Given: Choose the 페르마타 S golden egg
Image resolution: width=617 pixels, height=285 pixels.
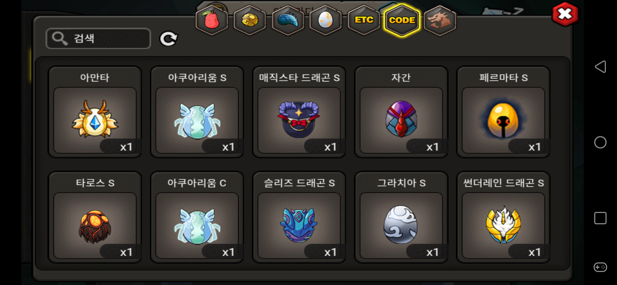Looking at the screenshot, I should (503, 112).
